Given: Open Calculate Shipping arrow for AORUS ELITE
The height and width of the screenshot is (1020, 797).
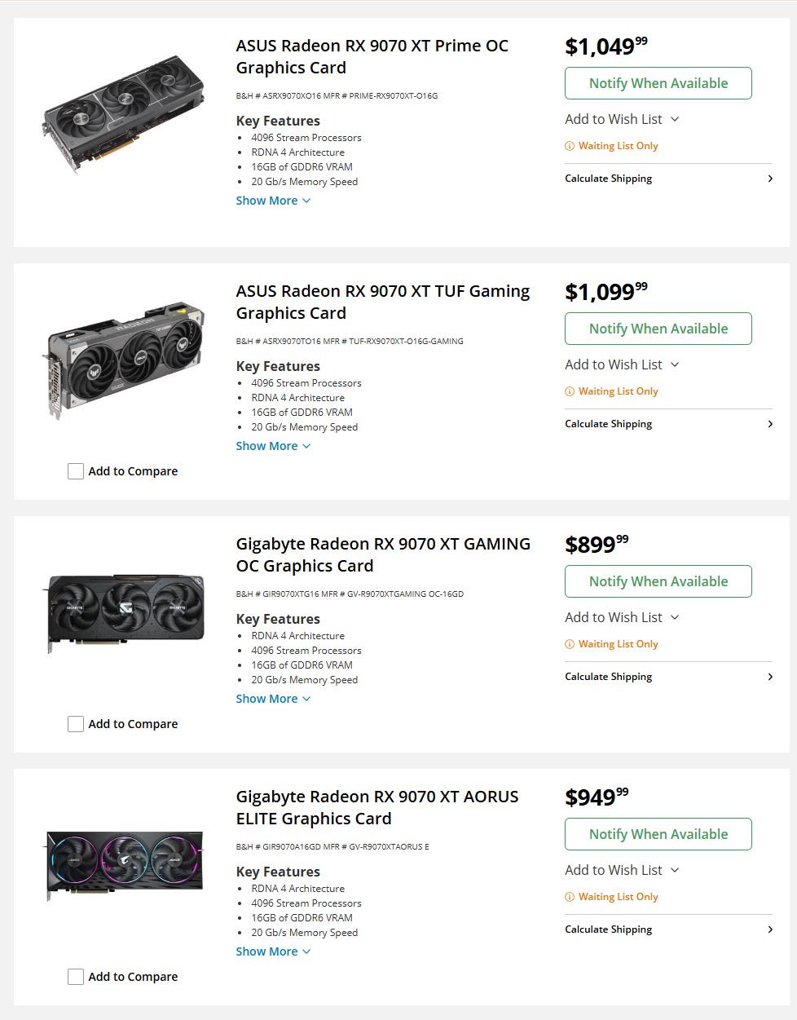Looking at the screenshot, I should [769, 929].
